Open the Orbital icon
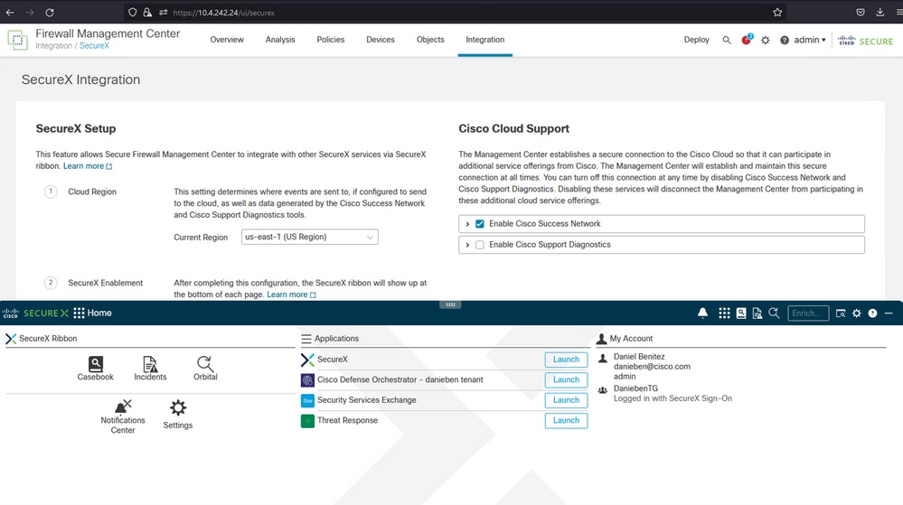 pyautogui.click(x=205, y=368)
